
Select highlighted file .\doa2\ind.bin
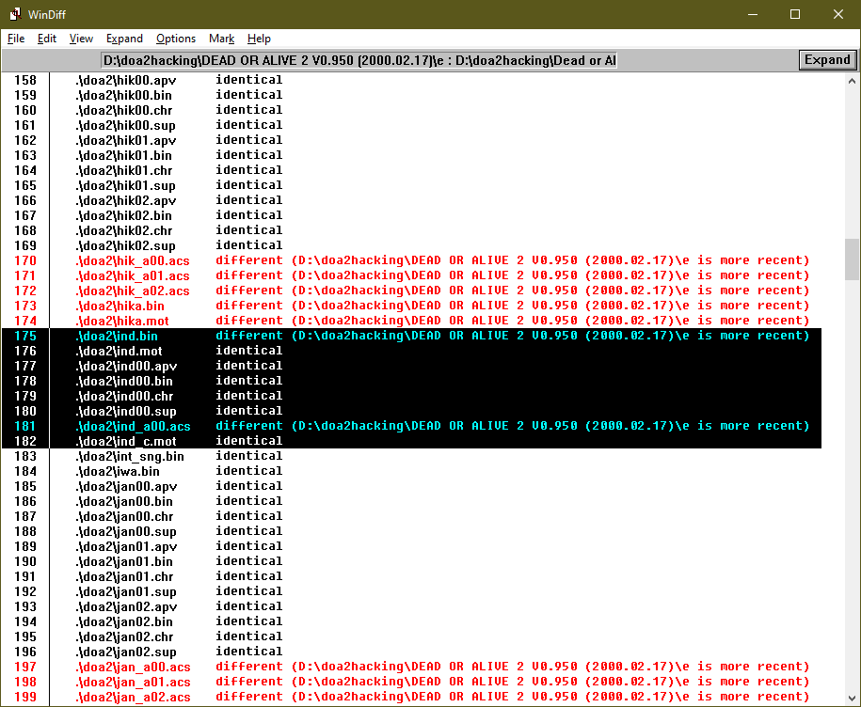[x=411, y=336]
